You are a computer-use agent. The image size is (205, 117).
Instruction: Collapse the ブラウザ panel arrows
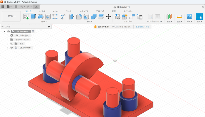click(x=2, y=27)
